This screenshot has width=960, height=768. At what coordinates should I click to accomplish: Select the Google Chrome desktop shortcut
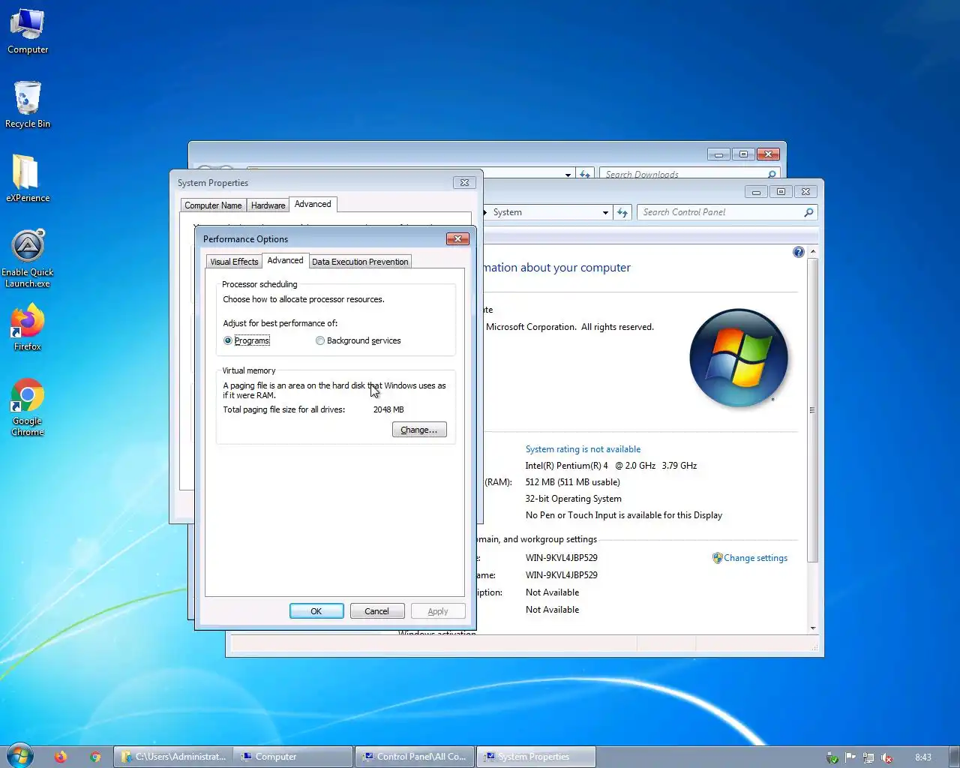coord(27,407)
